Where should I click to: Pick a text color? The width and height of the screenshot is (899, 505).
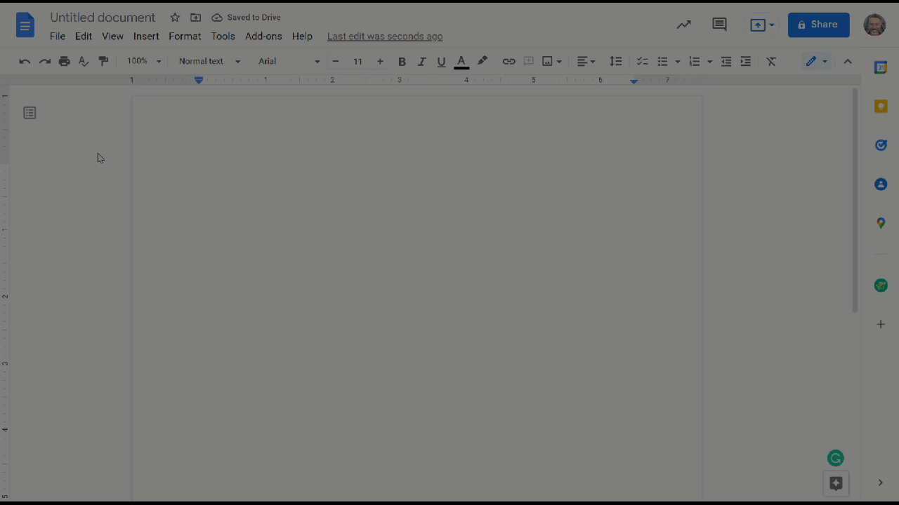(461, 62)
